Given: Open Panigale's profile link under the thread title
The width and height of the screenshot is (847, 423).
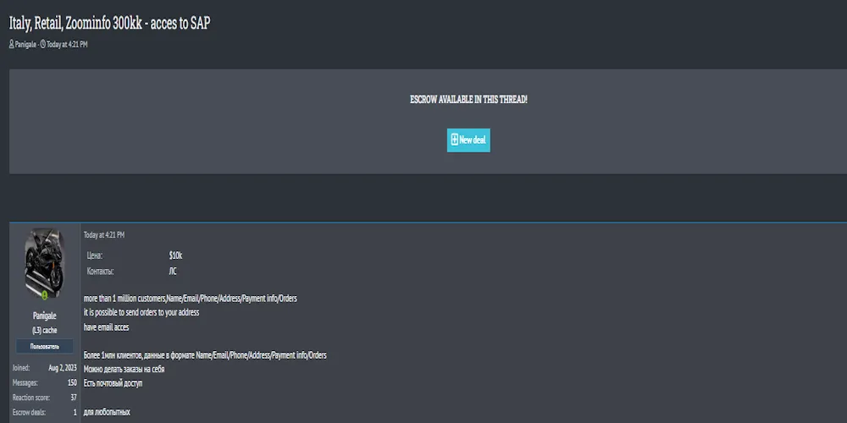Looking at the screenshot, I should coord(26,45).
